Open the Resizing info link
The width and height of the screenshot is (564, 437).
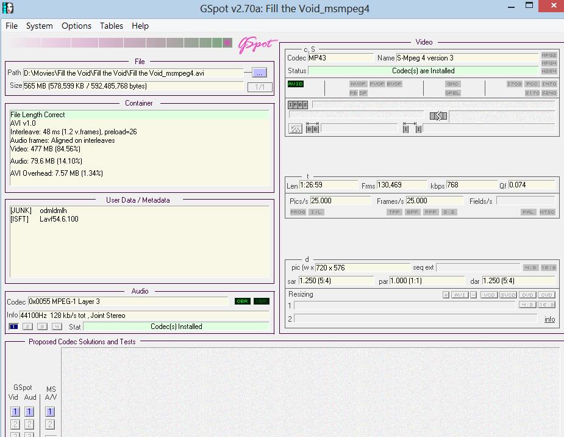pos(549,319)
